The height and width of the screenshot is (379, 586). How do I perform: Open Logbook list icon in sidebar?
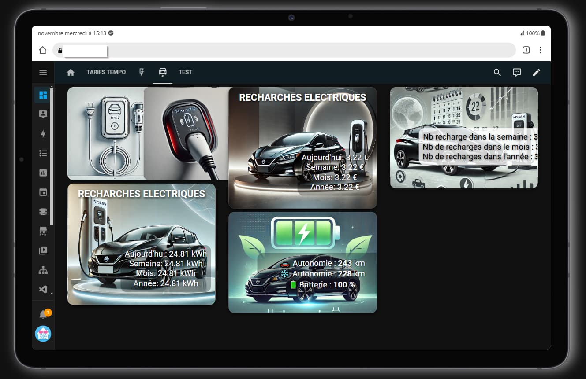click(43, 153)
